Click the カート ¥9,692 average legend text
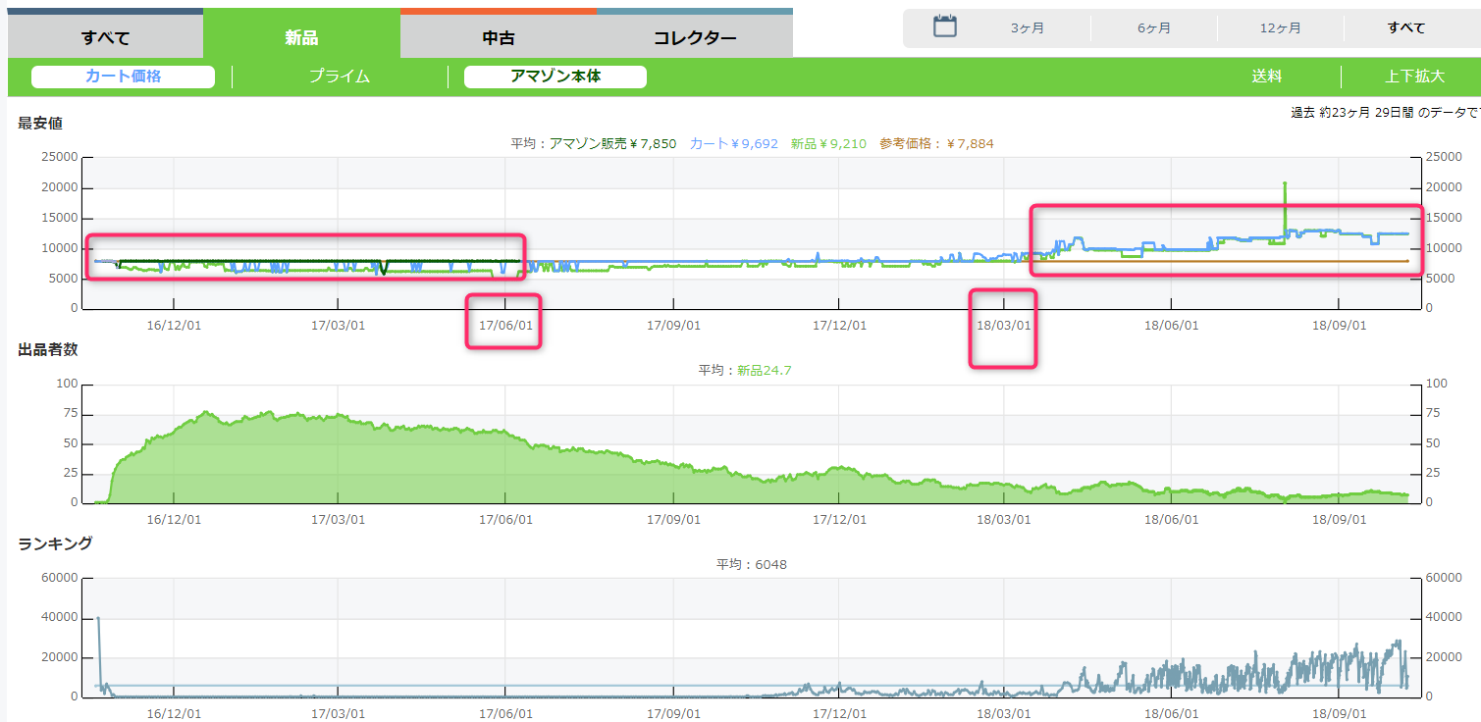The height and width of the screenshot is (722, 1481). (x=733, y=143)
